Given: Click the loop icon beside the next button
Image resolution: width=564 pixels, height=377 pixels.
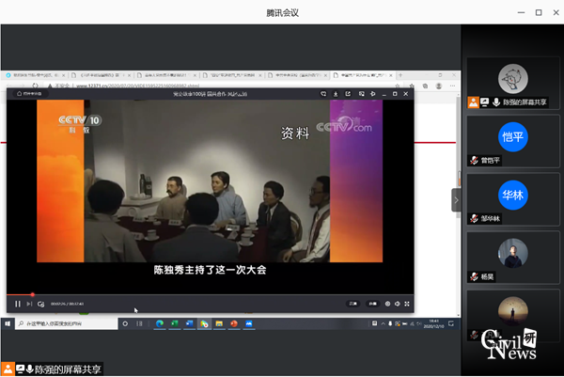Looking at the screenshot, I should pyautogui.click(x=40, y=304).
